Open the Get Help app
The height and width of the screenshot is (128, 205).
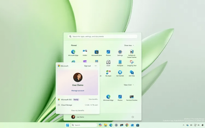tap(132, 73)
